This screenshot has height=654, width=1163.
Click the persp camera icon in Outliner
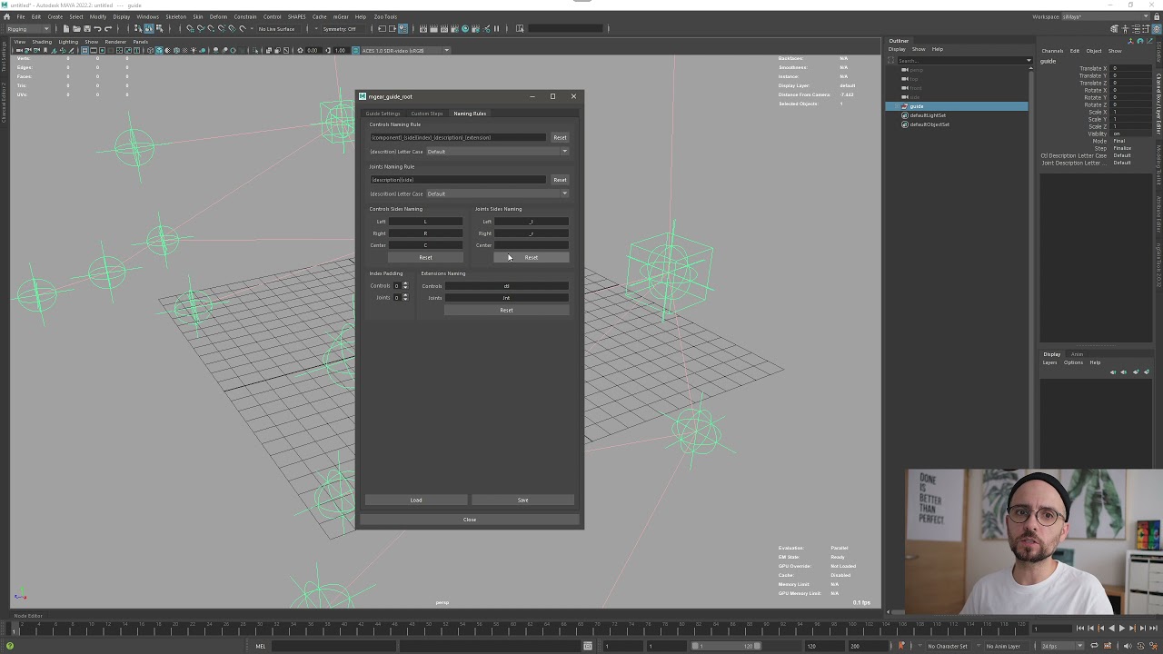click(904, 70)
